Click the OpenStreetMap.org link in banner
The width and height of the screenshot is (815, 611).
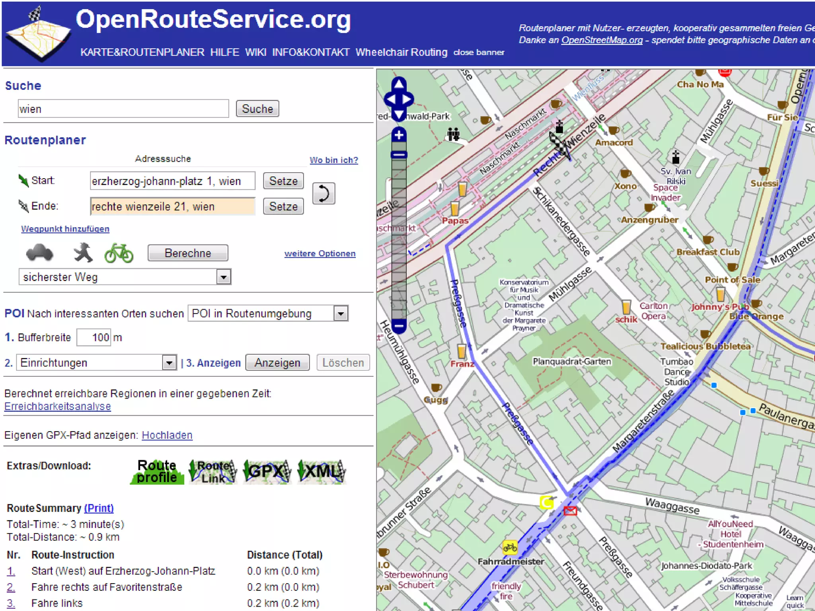click(602, 40)
